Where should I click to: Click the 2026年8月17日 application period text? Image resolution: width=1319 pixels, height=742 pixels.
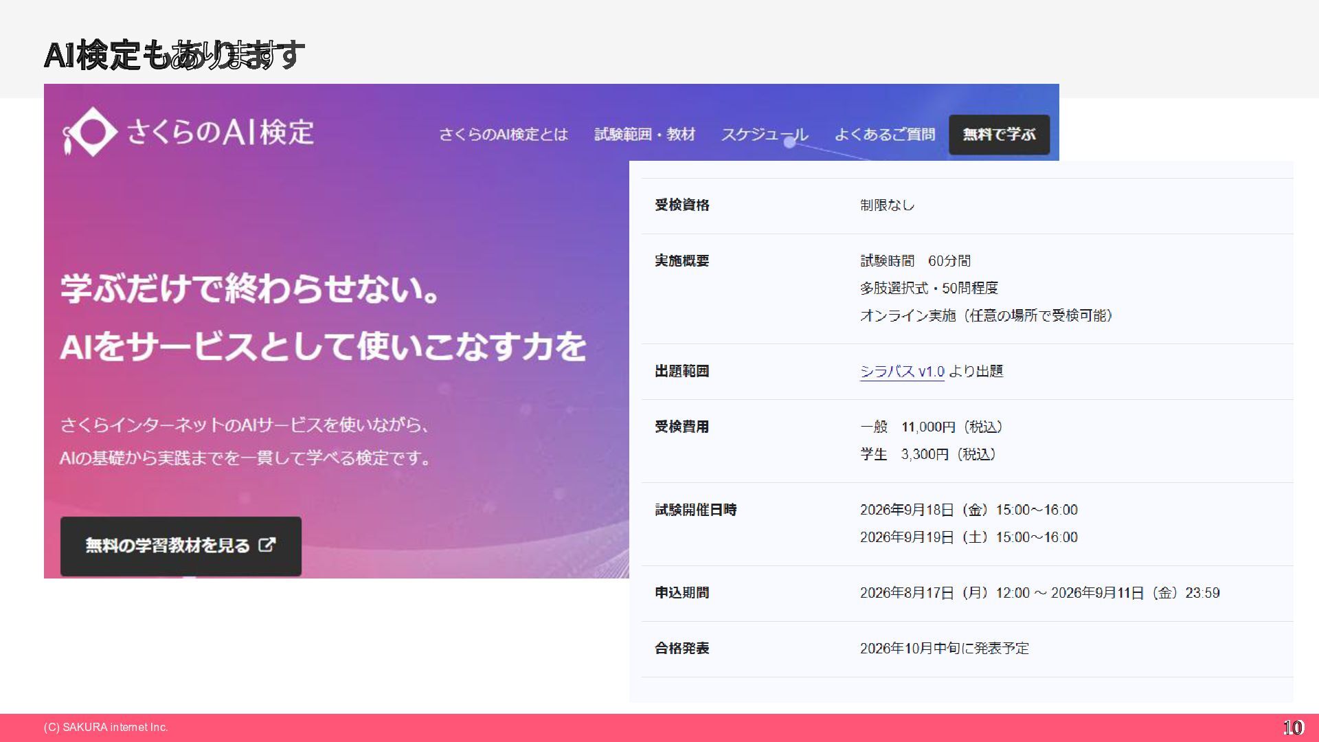point(1039,593)
